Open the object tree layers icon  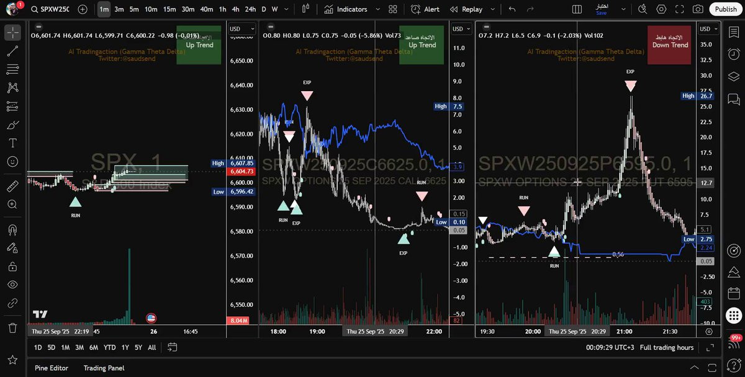point(733,76)
